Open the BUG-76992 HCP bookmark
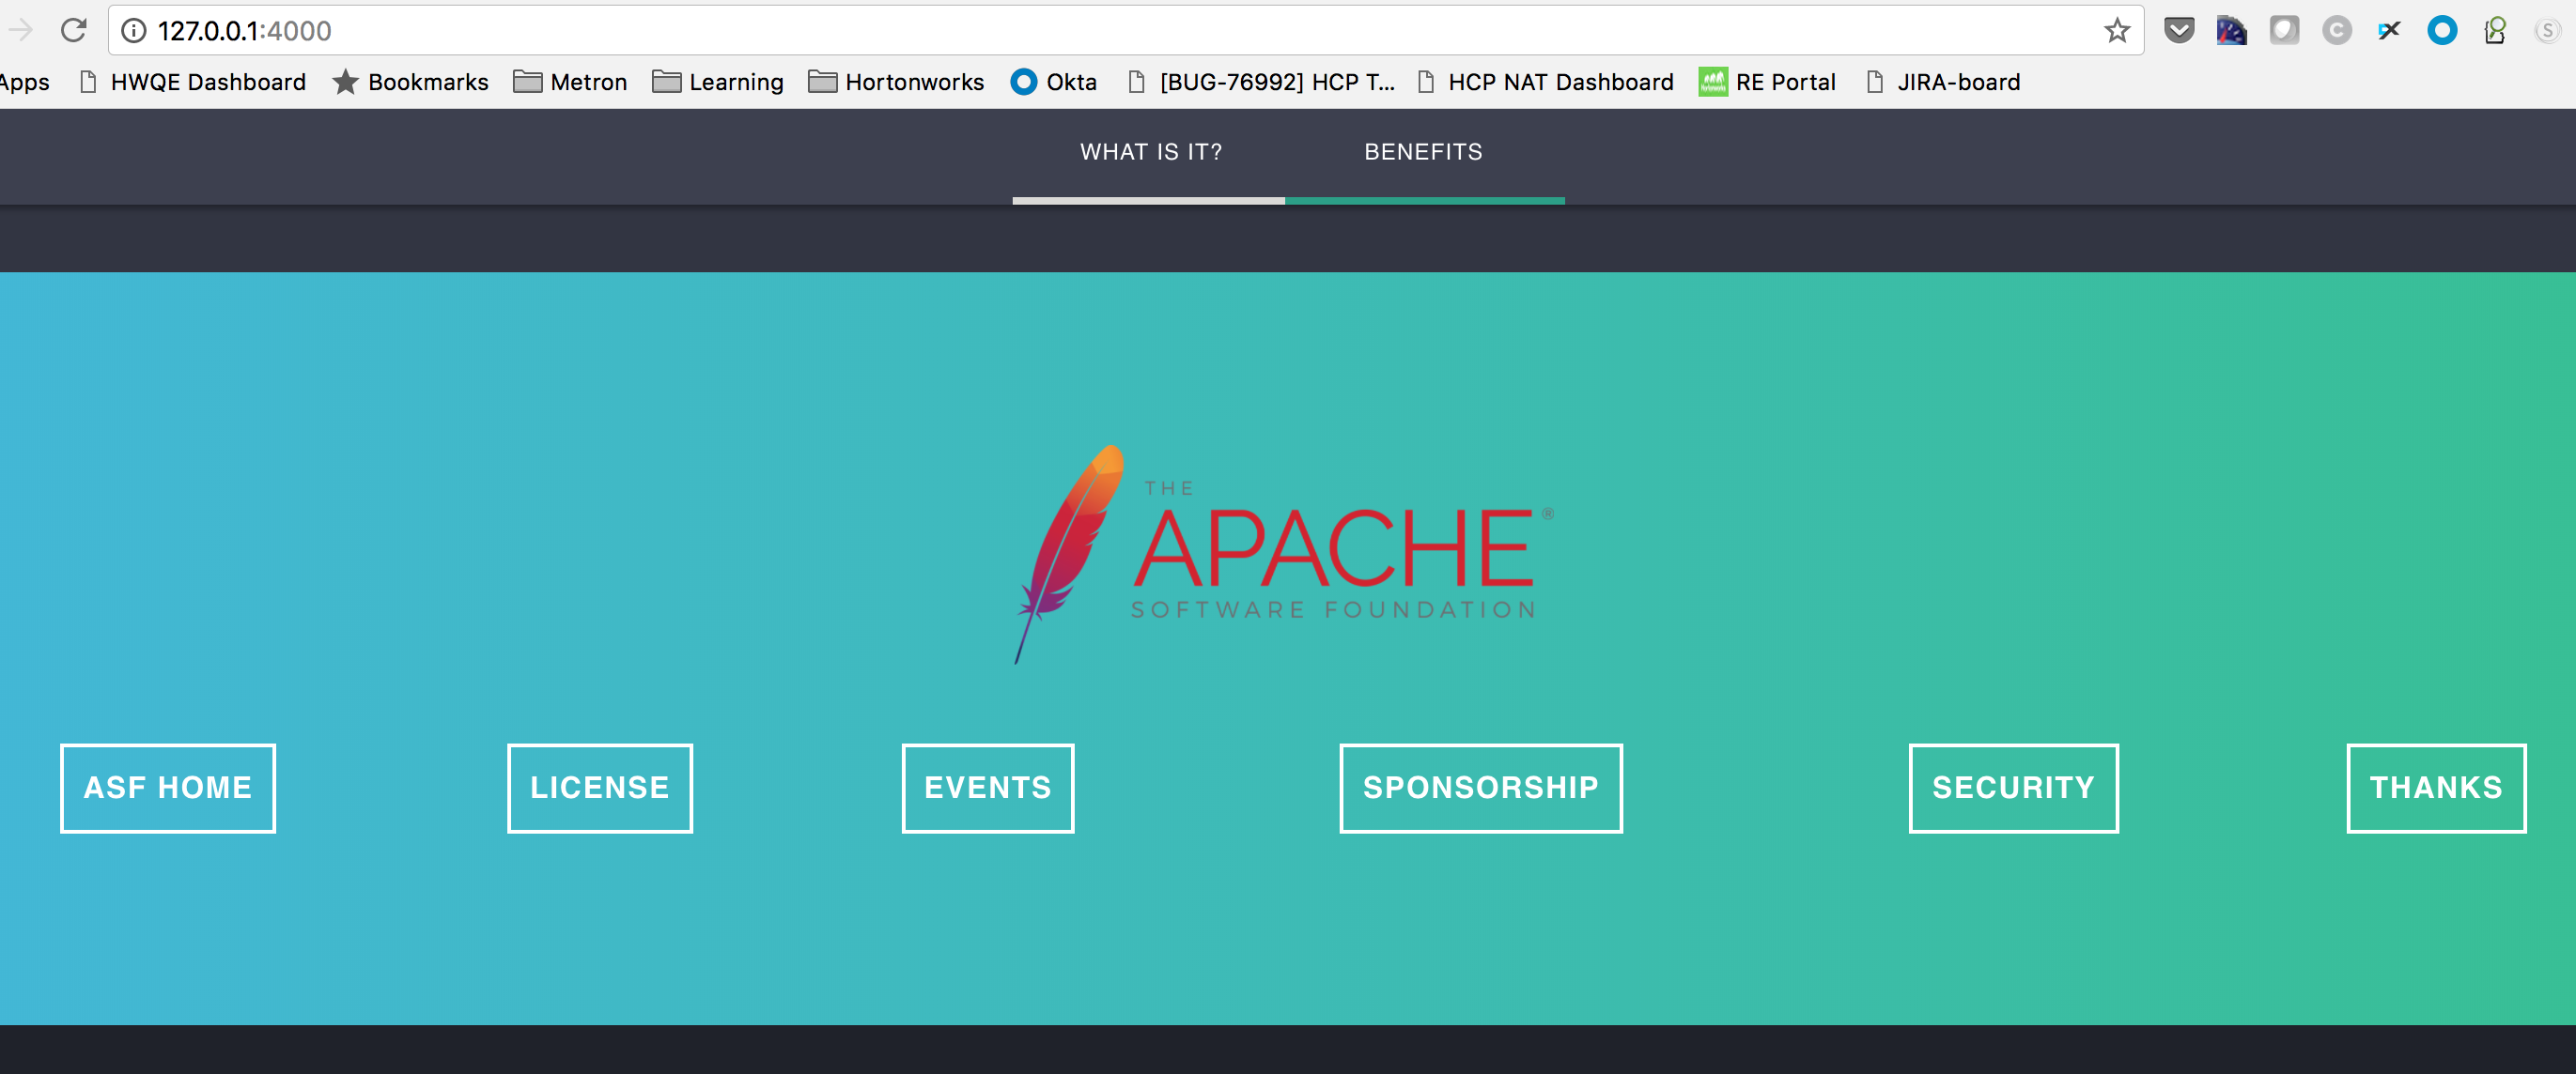Image resolution: width=2576 pixels, height=1074 pixels. coord(1260,82)
